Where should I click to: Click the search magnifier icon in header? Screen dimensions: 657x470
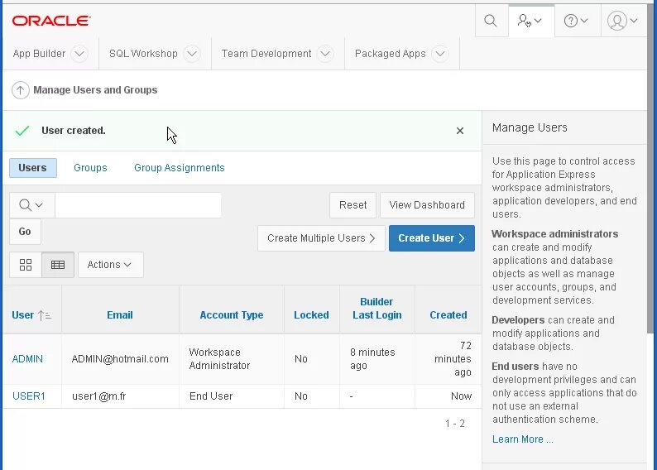[491, 21]
